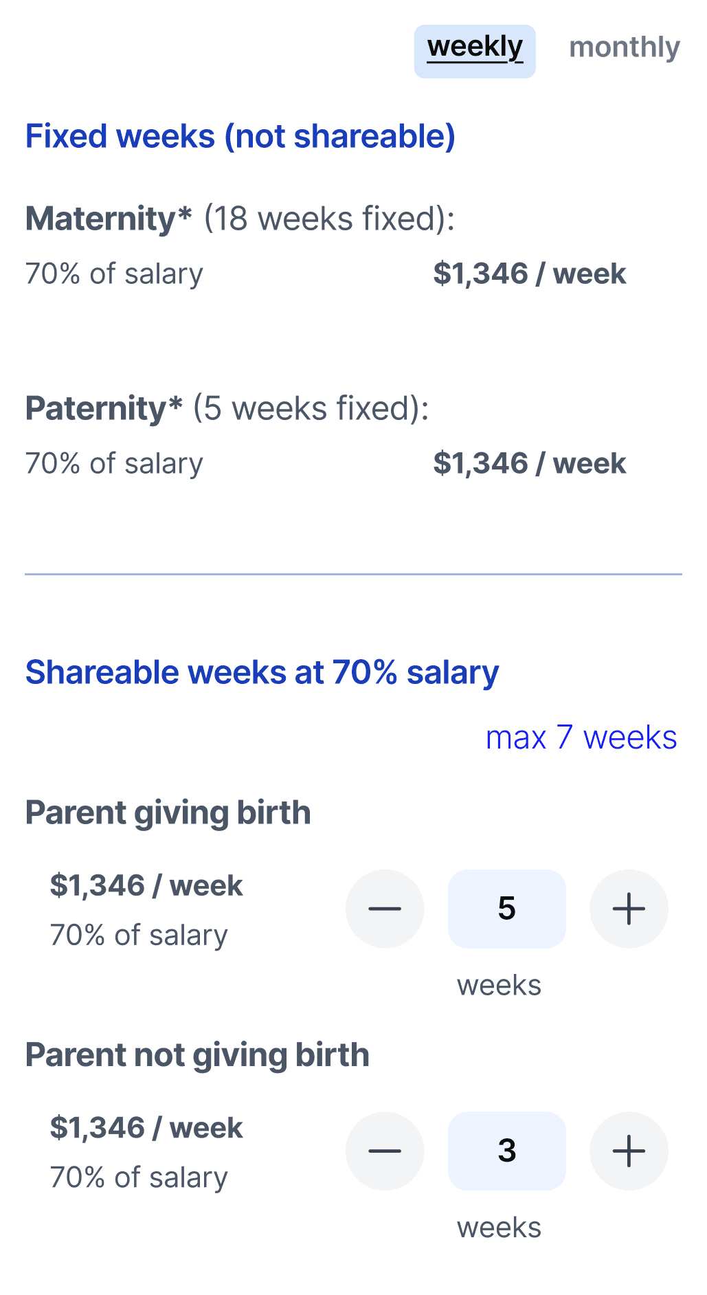Screen dimensions: 707x1295
Task: Select the weeks field showing 5
Action: pyautogui.click(x=507, y=909)
